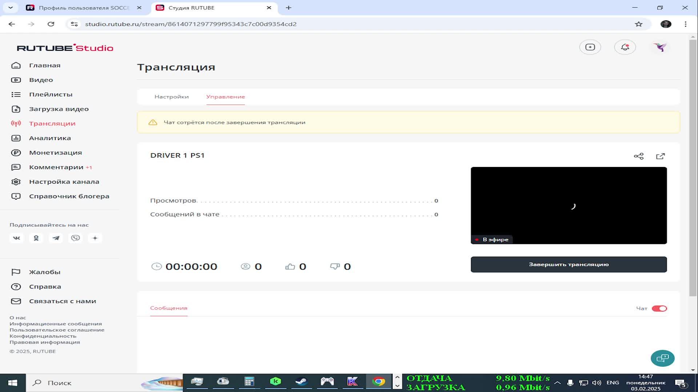Share the DRIVER 1 PS1 stream

(639, 156)
